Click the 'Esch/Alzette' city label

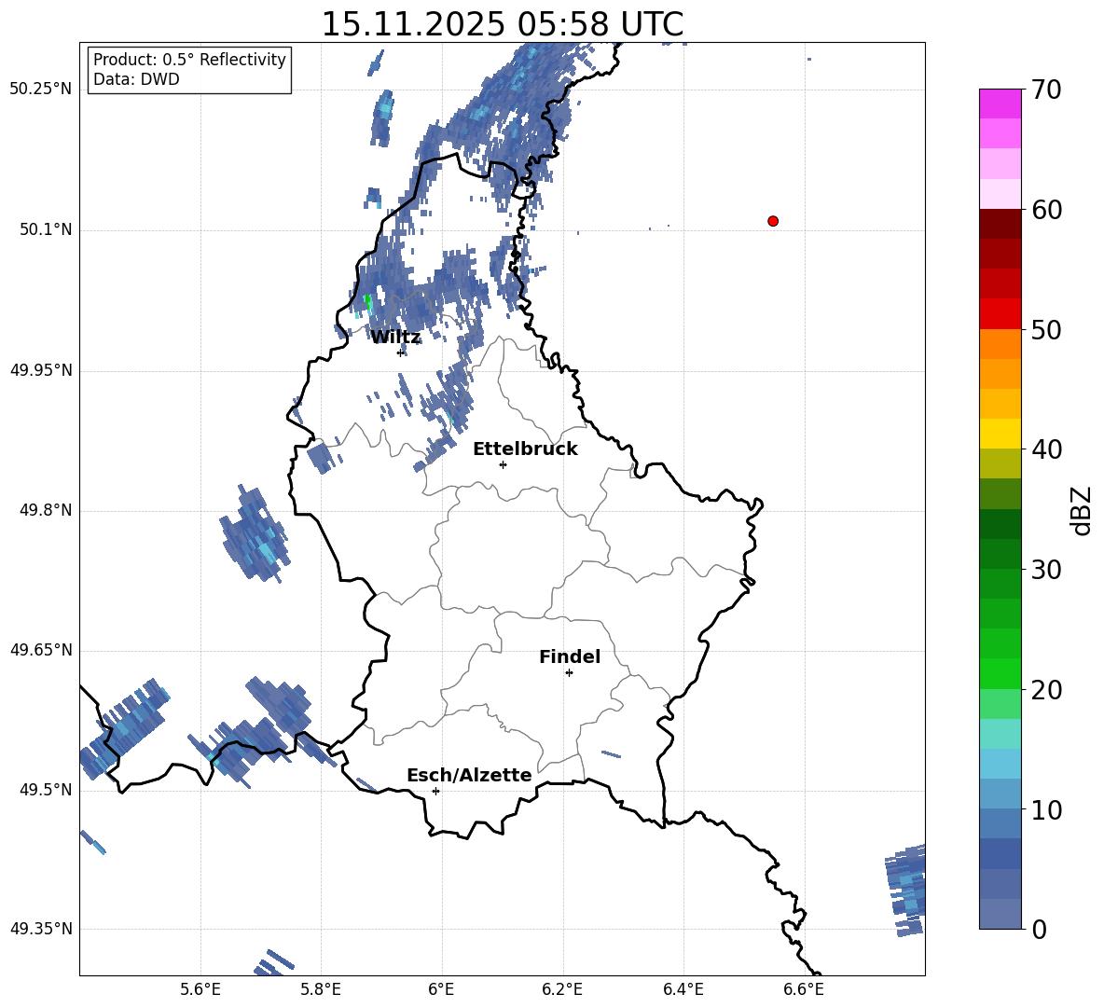click(469, 775)
